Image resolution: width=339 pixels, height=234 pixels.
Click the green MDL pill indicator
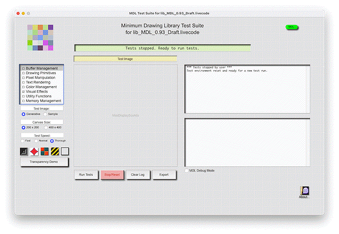[292, 27]
